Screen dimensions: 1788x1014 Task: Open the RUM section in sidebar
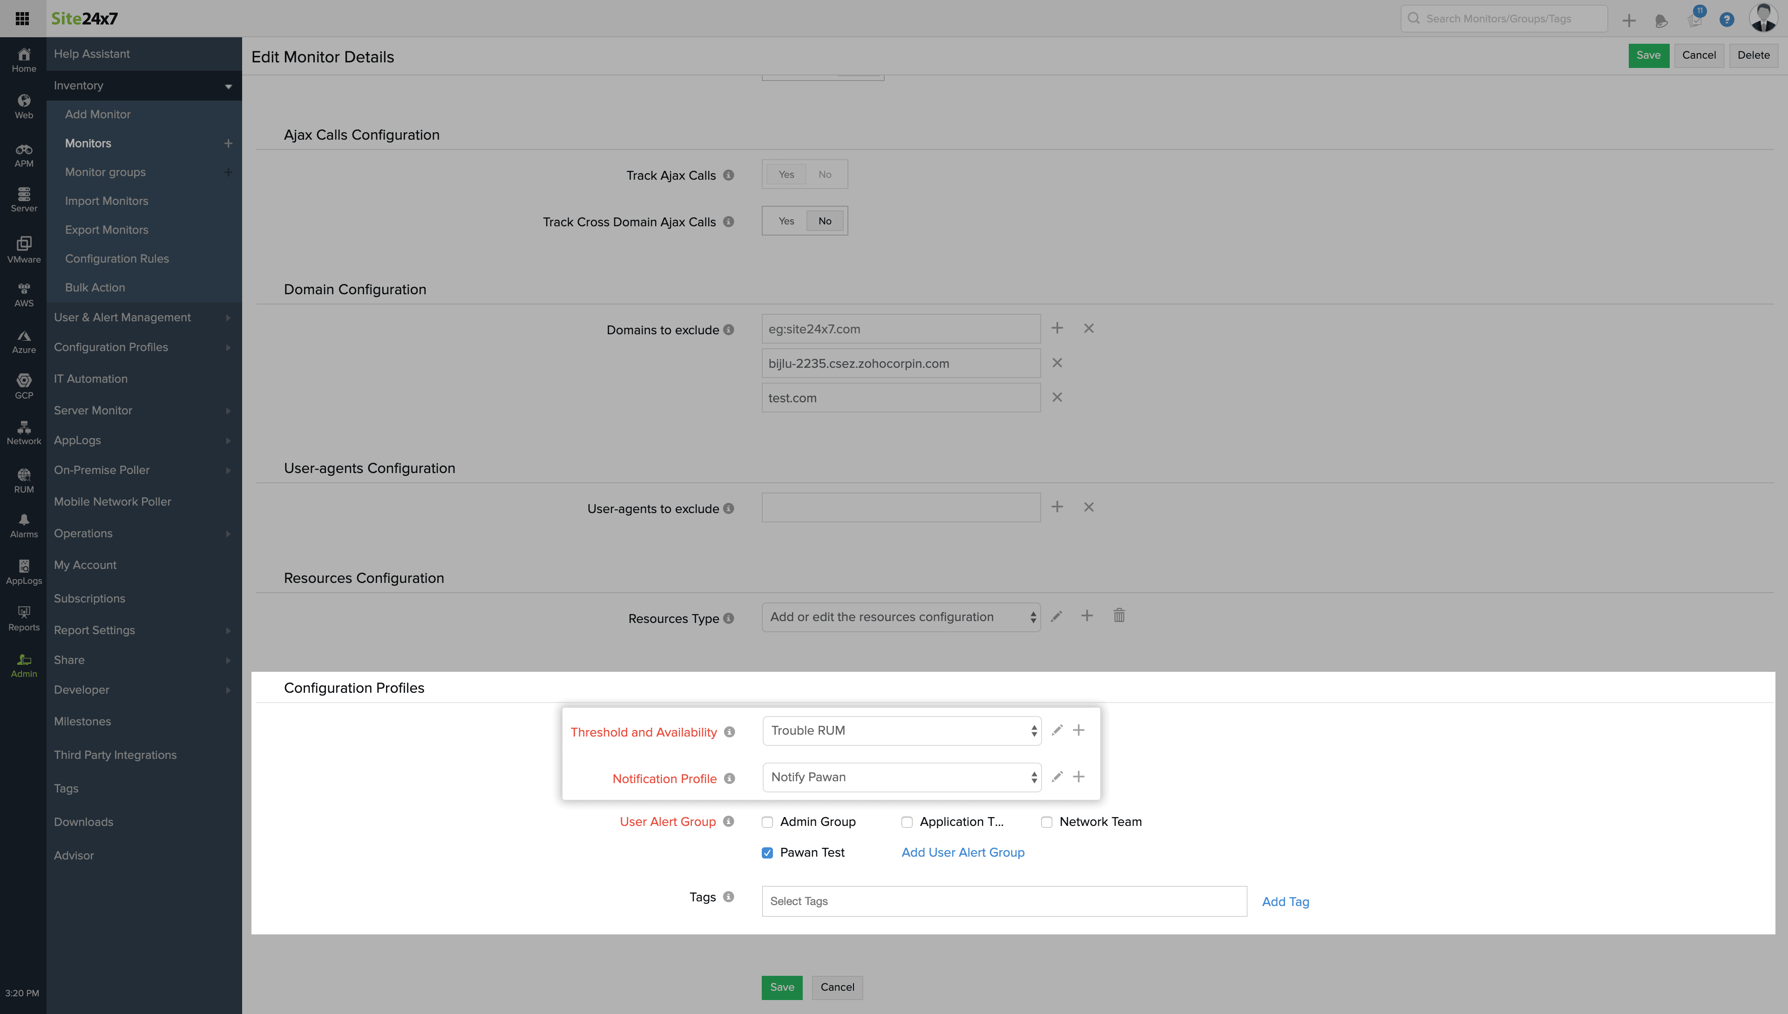click(24, 480)
